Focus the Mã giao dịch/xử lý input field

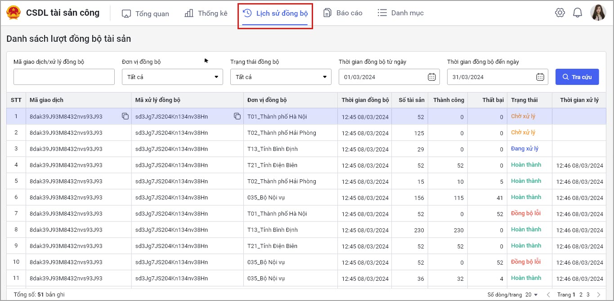64,77
